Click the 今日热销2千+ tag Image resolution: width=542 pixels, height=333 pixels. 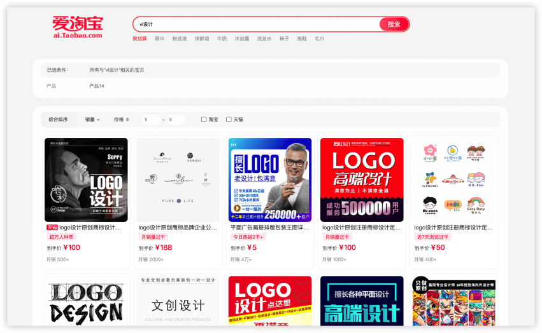(x=248, y=237)
